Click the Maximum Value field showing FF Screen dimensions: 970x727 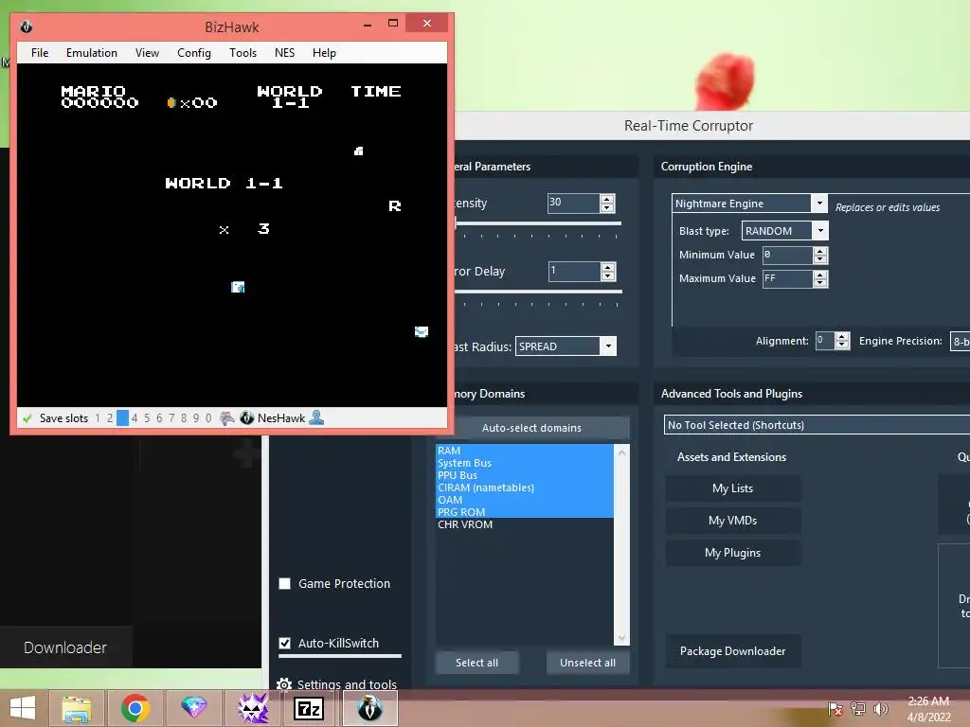click(x=787, y=279)
